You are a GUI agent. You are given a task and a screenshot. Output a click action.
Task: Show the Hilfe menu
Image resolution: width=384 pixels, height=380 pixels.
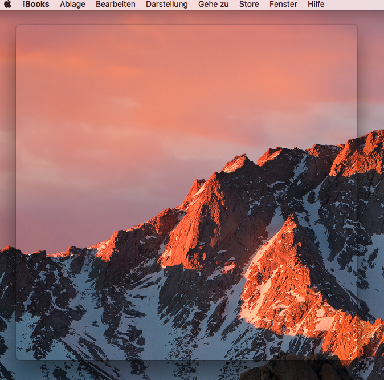click(316, 5)
